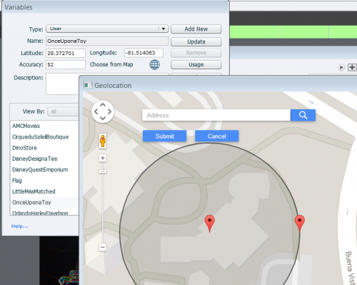The width and height of the screenshot is (357, 285).
Task: Zoom in with the map plus button
Action: (103, 158)
